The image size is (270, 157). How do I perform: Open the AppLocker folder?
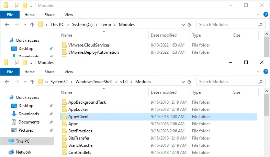coord(78,109)
